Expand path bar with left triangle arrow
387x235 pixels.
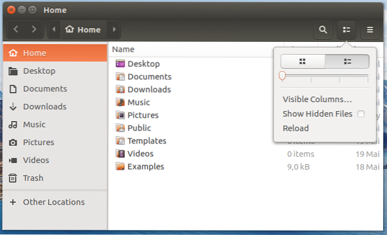[54, 30]
